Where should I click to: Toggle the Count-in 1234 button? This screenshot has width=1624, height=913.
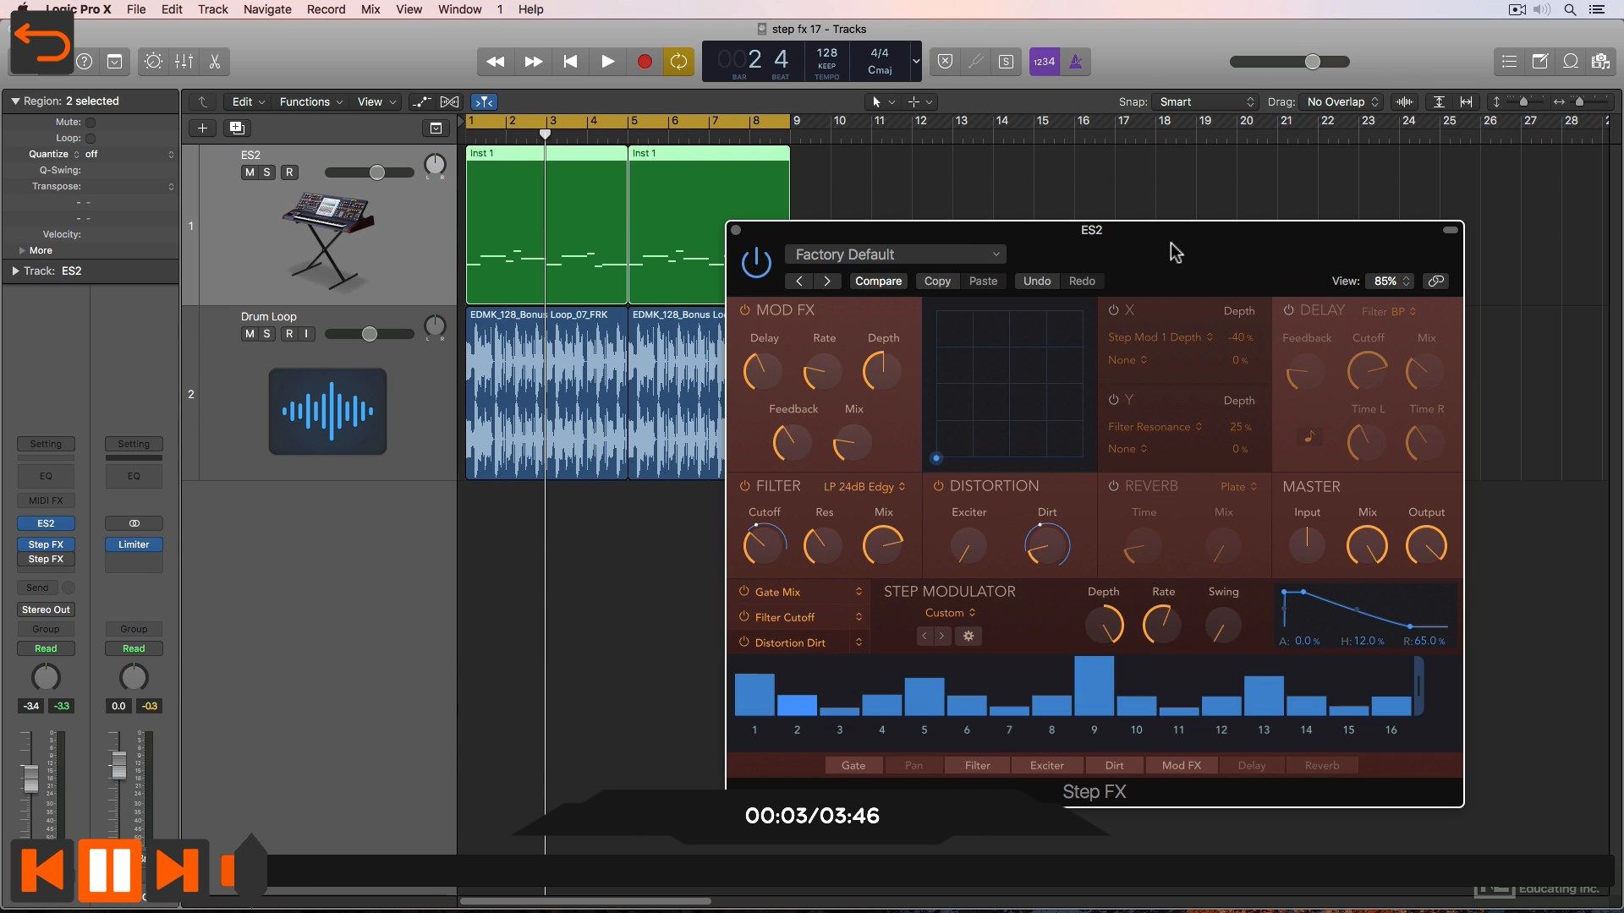(x=1045, y=62)
